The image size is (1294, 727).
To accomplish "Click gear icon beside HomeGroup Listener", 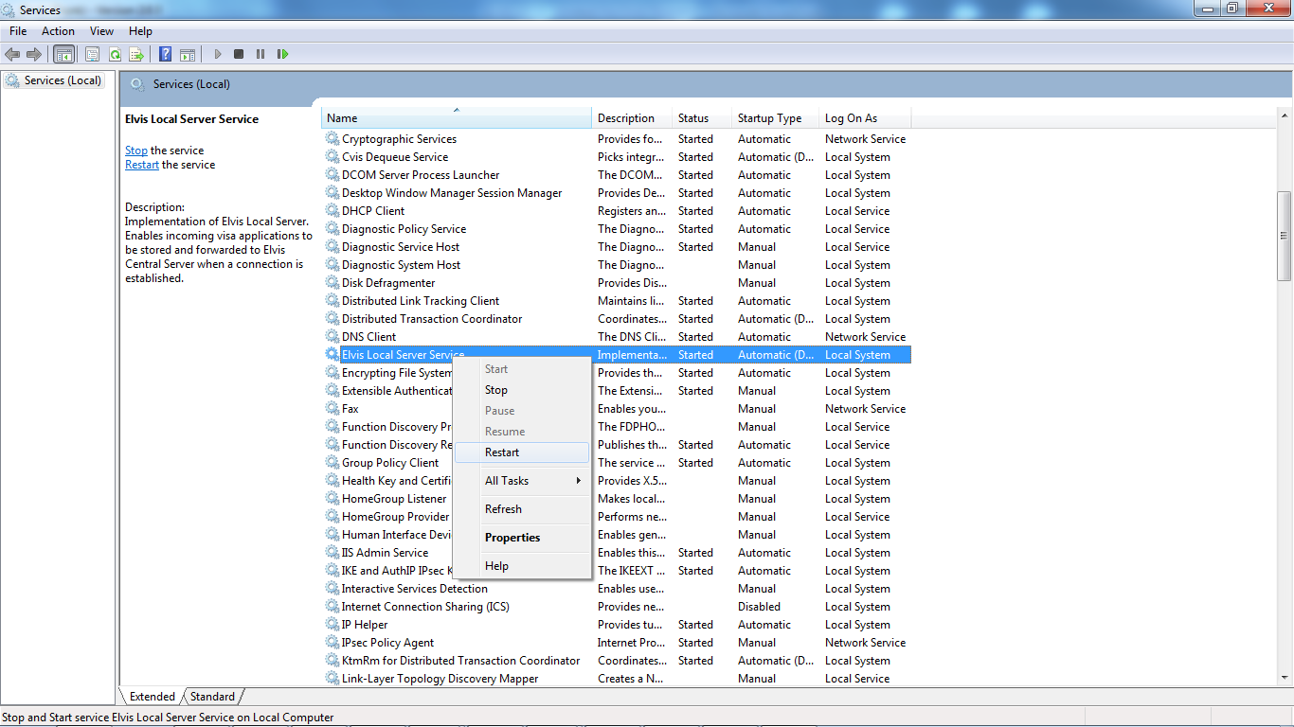I will tap(332, 499).
